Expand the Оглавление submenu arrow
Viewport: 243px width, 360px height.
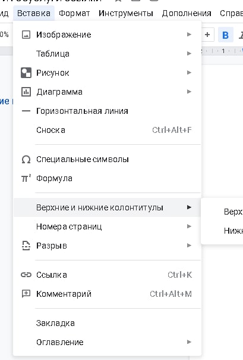(189, 342)
